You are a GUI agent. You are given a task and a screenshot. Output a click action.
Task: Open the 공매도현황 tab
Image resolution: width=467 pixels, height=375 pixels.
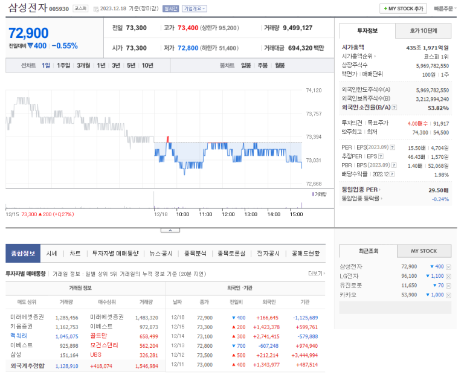click(306, 253)
